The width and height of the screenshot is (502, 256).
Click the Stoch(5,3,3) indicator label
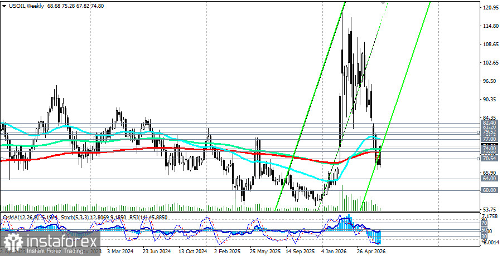(75, 218)
